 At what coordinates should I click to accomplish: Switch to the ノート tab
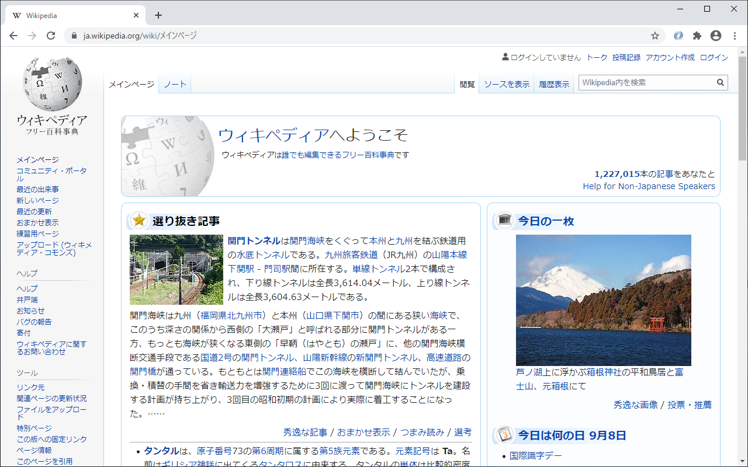[x=175, y=84]
